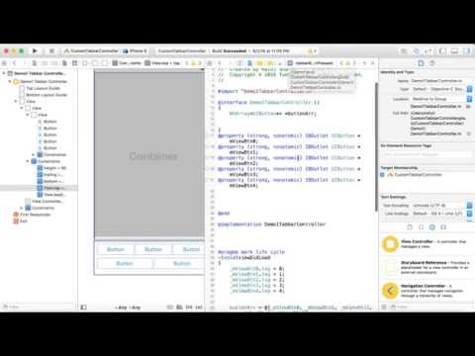Run the project with the Play button
This screenshot has height=356, width=475.
point(35,51)
